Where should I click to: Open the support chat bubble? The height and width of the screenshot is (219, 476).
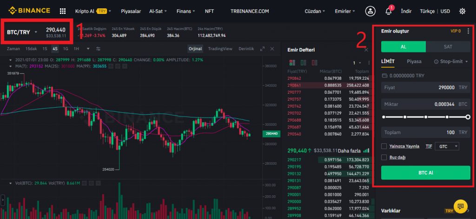click(x=461, y=206)
